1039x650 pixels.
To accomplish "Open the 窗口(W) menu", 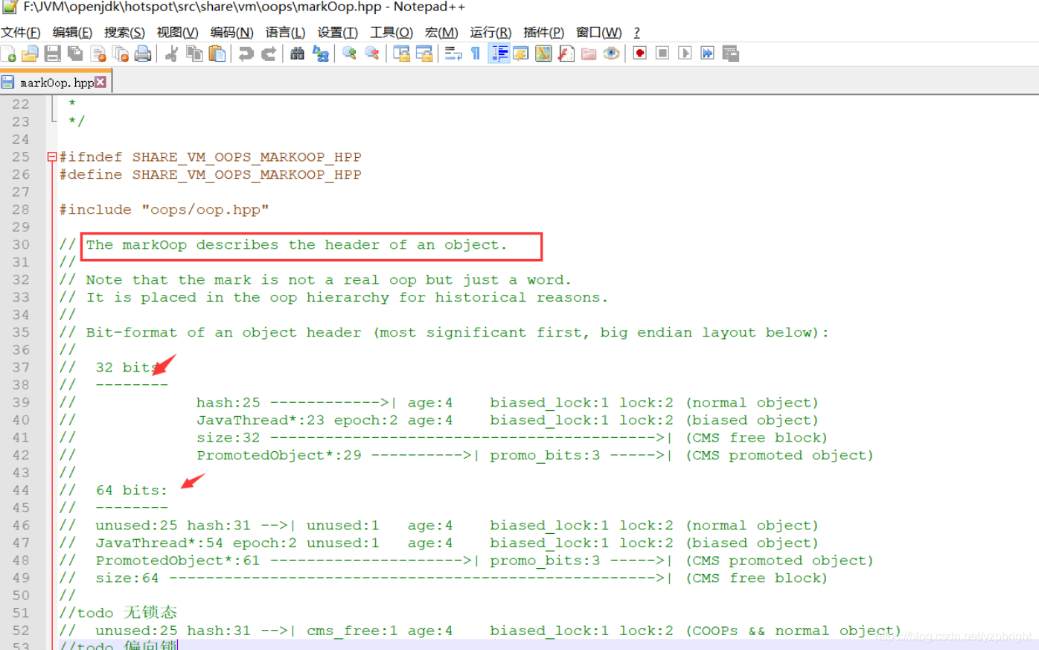I will point(598,32).
